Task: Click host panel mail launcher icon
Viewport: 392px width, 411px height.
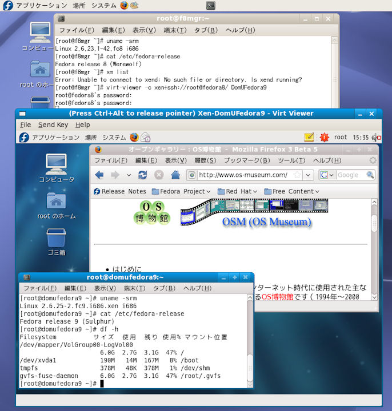Action: pyautogui.click(x=134, y=5)
